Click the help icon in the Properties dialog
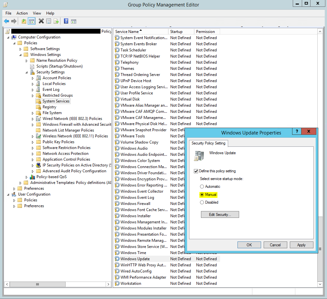Image resolution: width=327 pixels, height=299 pixels. (x=297, y=131)
